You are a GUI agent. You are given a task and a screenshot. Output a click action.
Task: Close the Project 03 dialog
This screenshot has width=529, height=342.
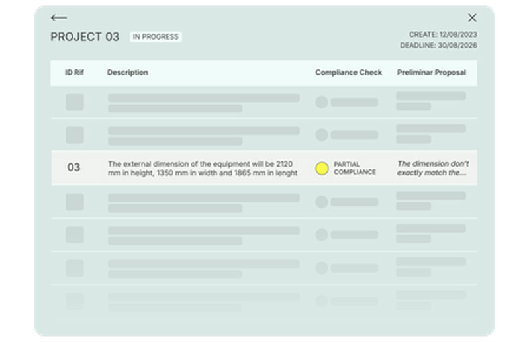472,18
